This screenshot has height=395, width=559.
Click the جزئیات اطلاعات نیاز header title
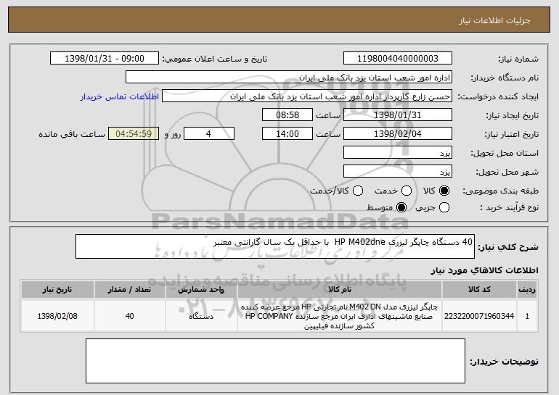point(494,20)
